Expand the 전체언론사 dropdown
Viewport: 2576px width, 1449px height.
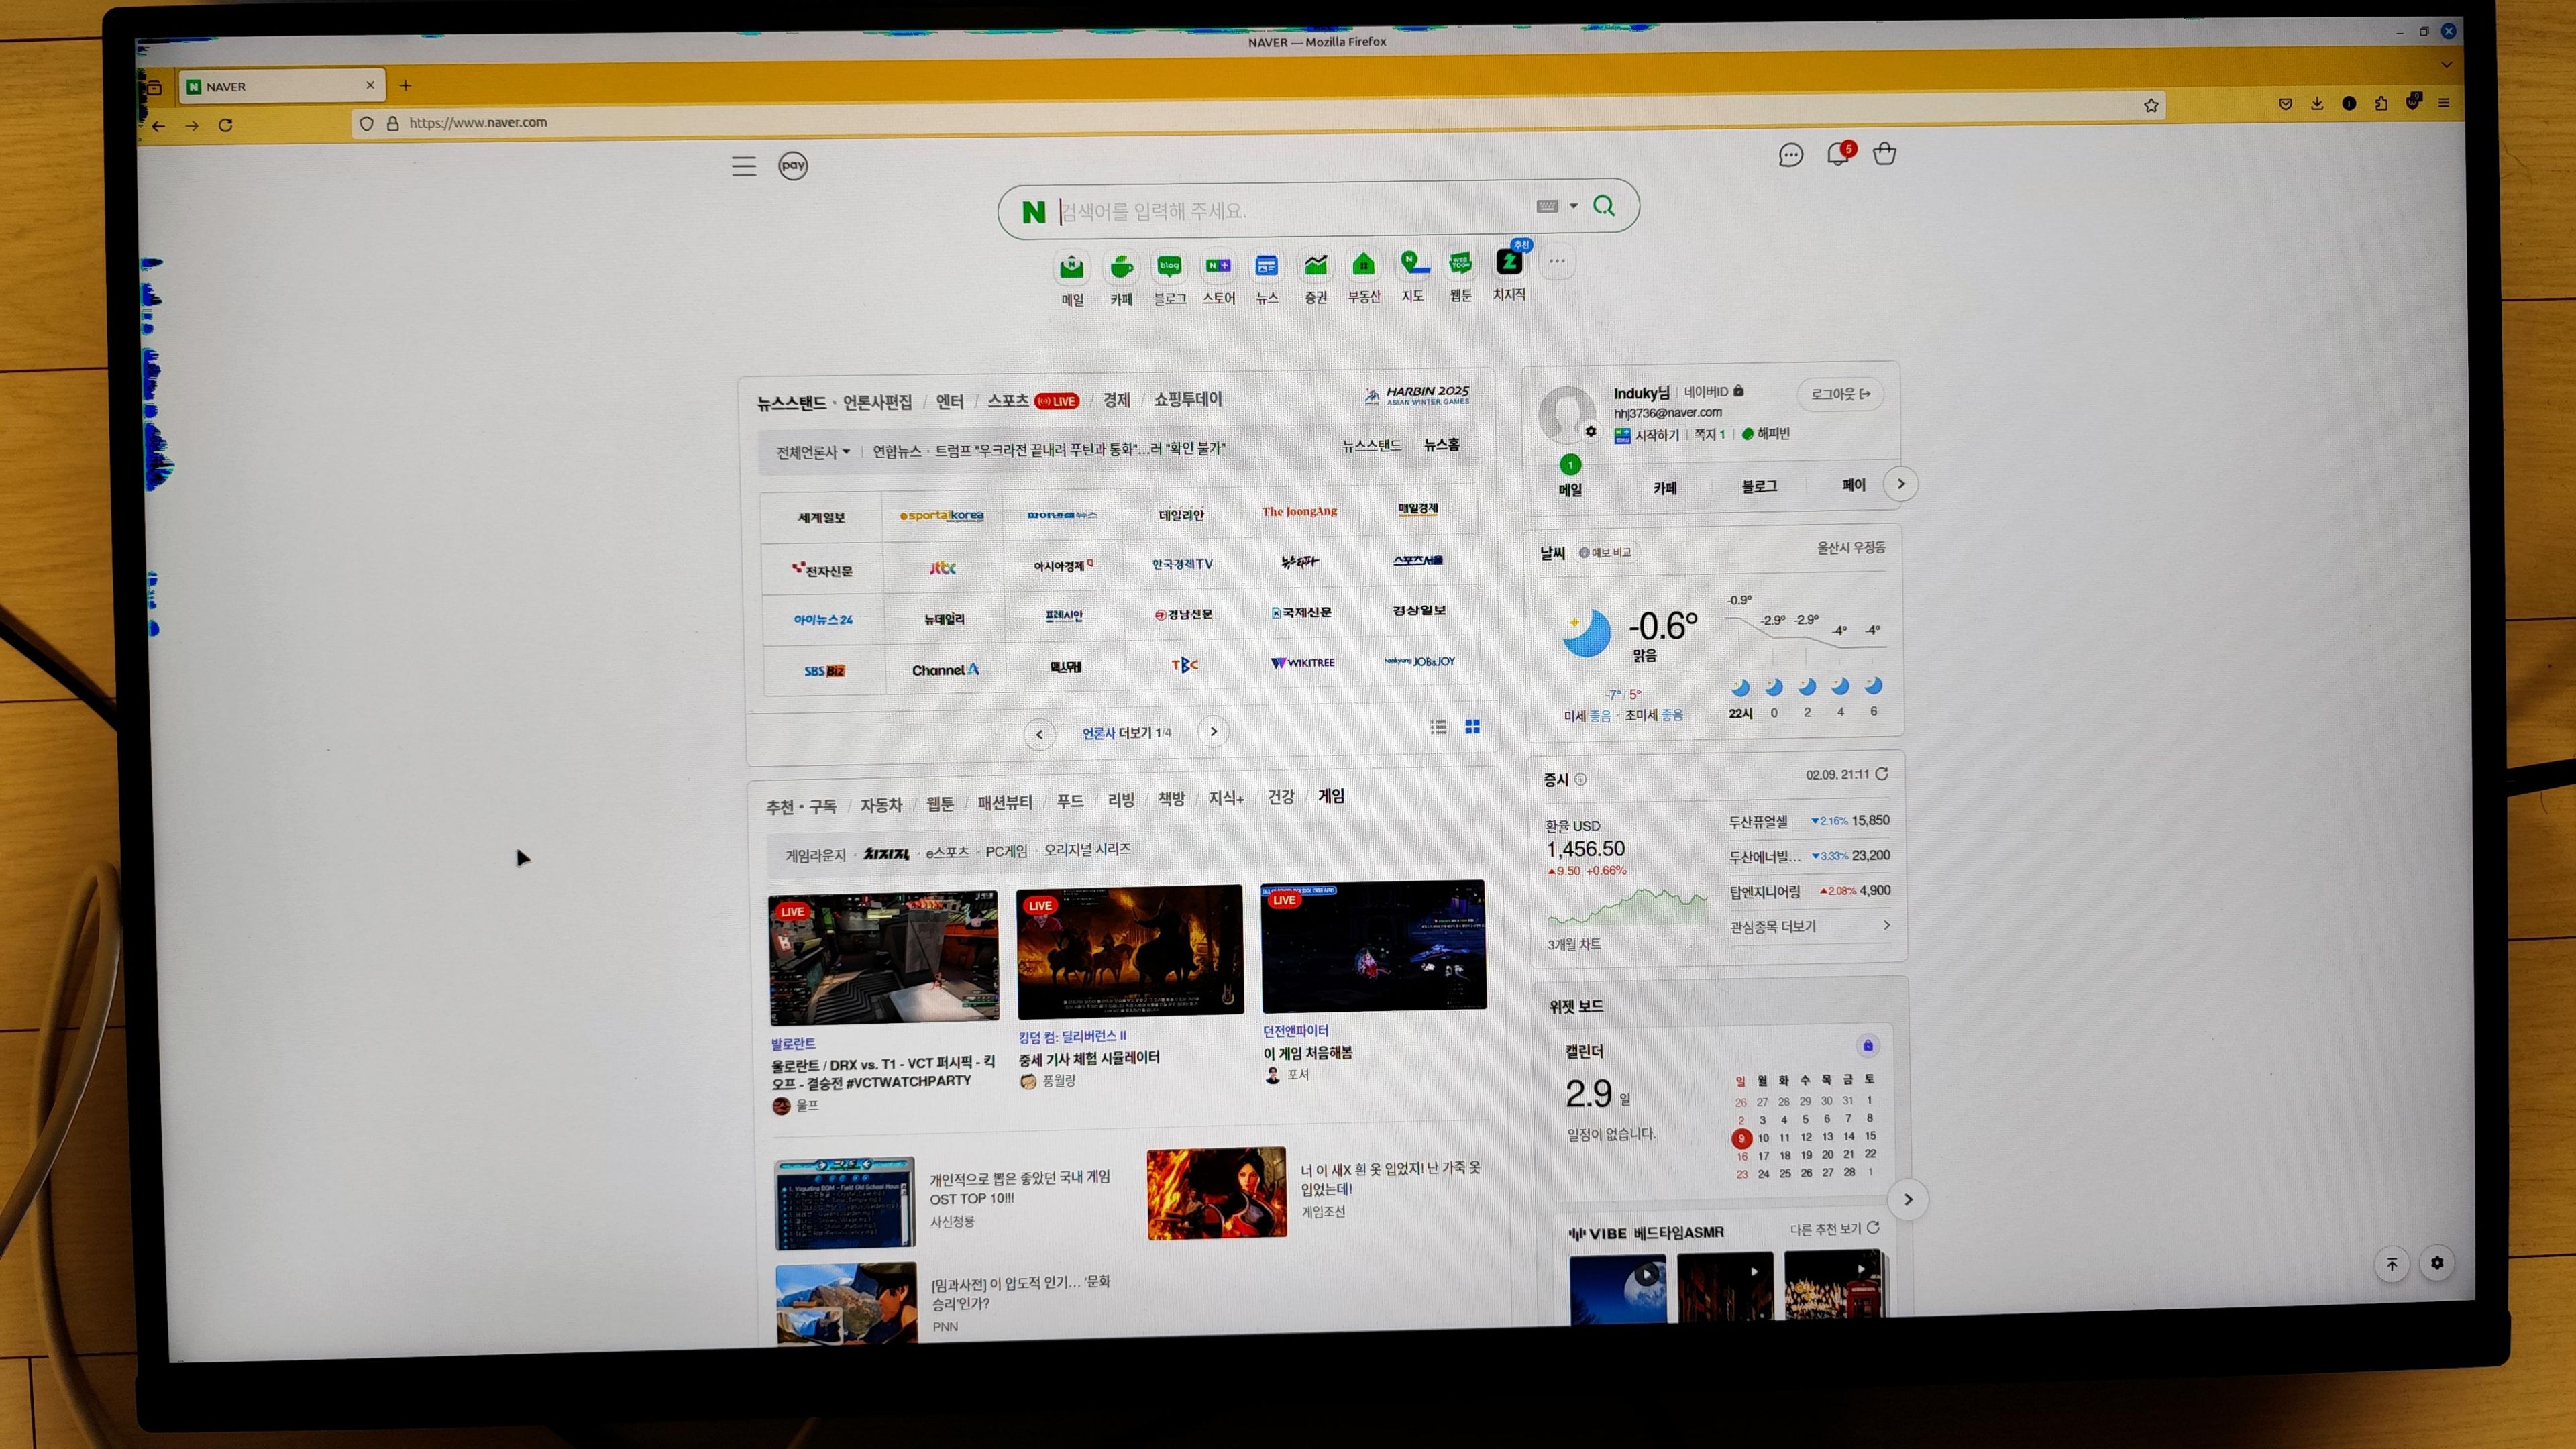pos(813,452)
